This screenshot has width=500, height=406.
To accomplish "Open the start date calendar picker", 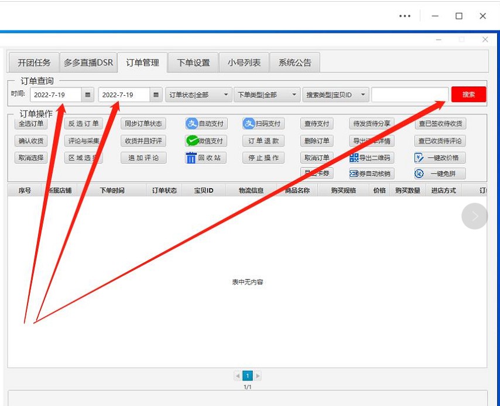I will point(87,95).
